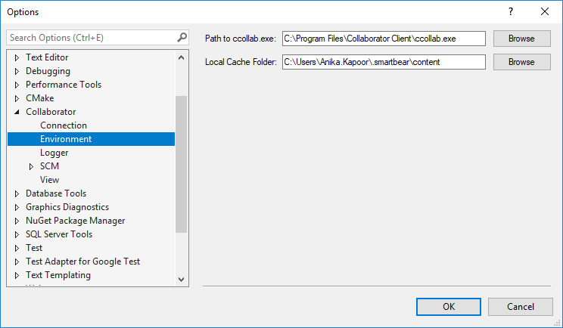The height and width of the screenshot is (328, 563).
Task: Expand NuGet Package Manager node
Action: 17,221
